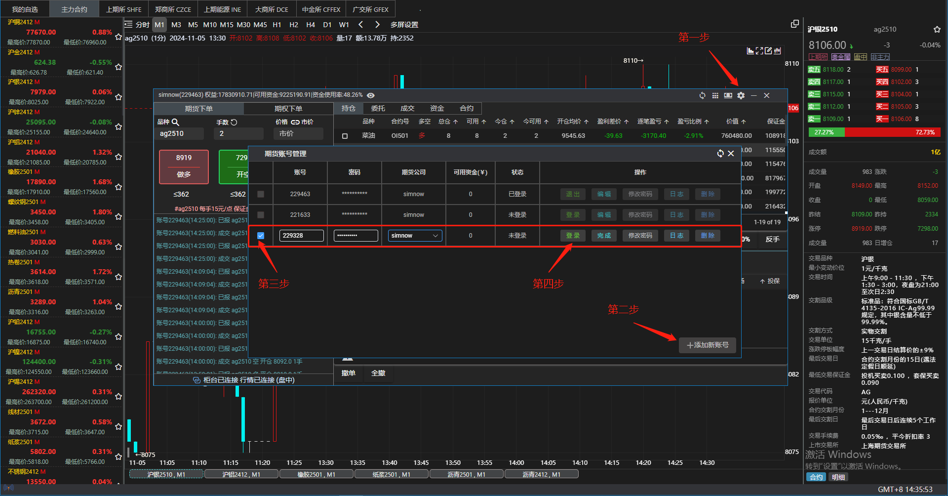
Task: Click 登录 for account 229328
Action: (x=573, y=236)
